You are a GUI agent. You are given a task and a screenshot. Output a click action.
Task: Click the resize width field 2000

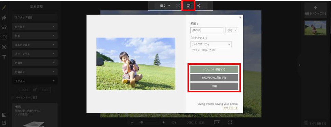point(25,90)
